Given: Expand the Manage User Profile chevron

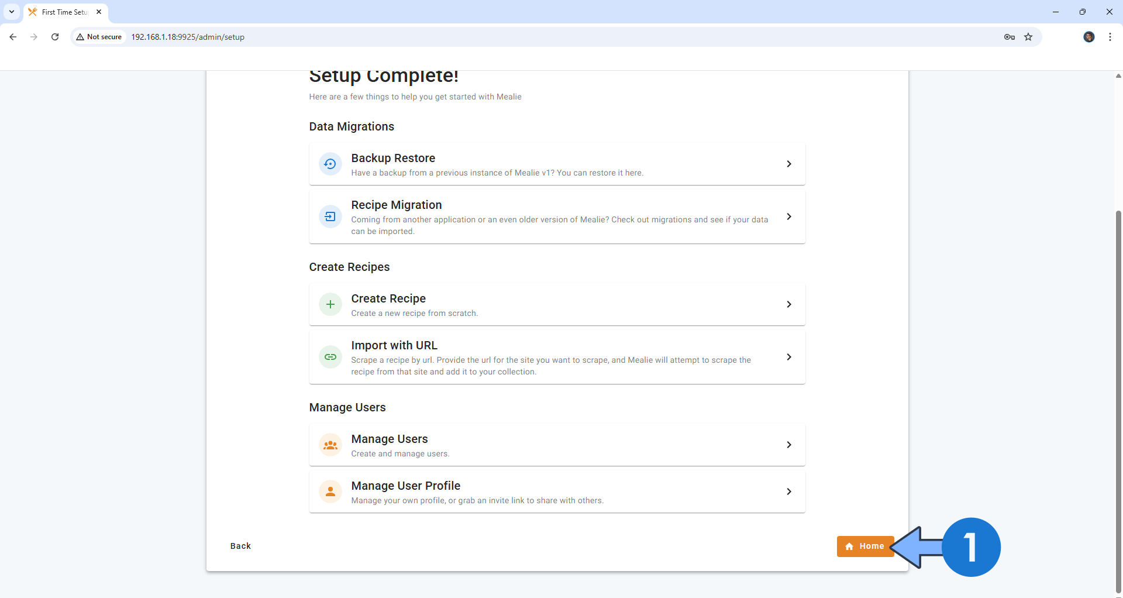Looking at the screenshot, I should coord(789,491).
